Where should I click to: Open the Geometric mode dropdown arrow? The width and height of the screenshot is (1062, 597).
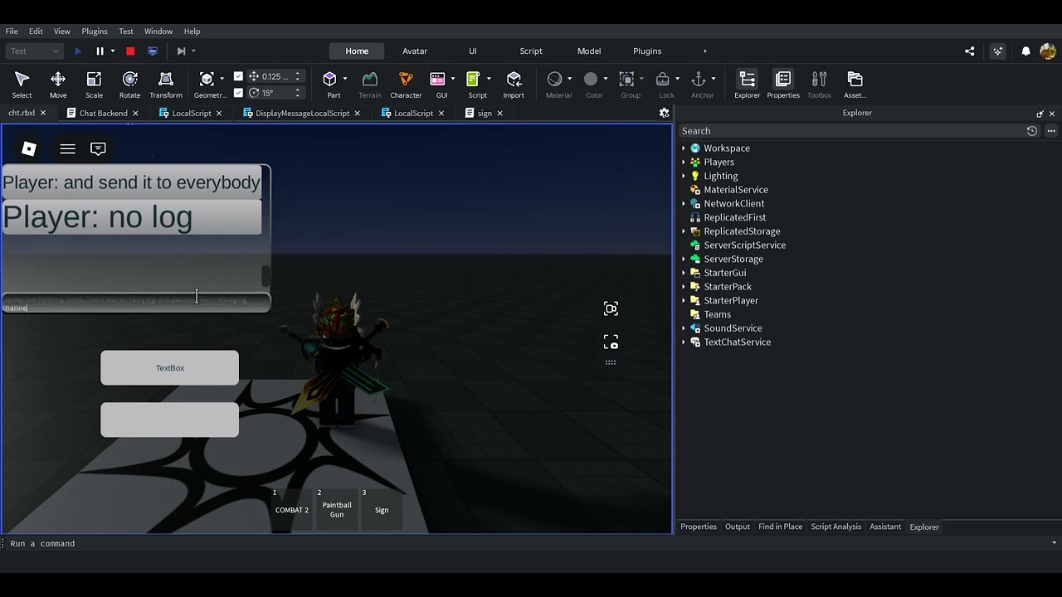click(222, 79)
